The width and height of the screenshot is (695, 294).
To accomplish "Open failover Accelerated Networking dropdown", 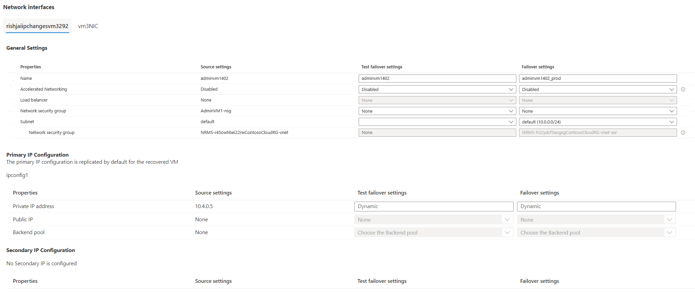I will click(598, 89).
